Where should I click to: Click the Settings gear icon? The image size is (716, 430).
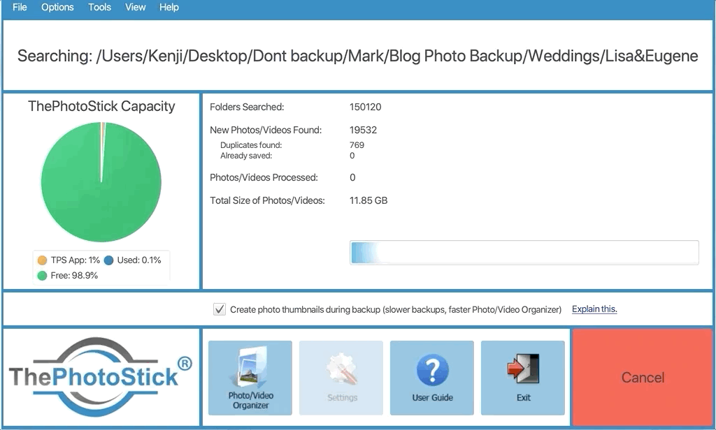pyautogui.click(x=341, y=369)
